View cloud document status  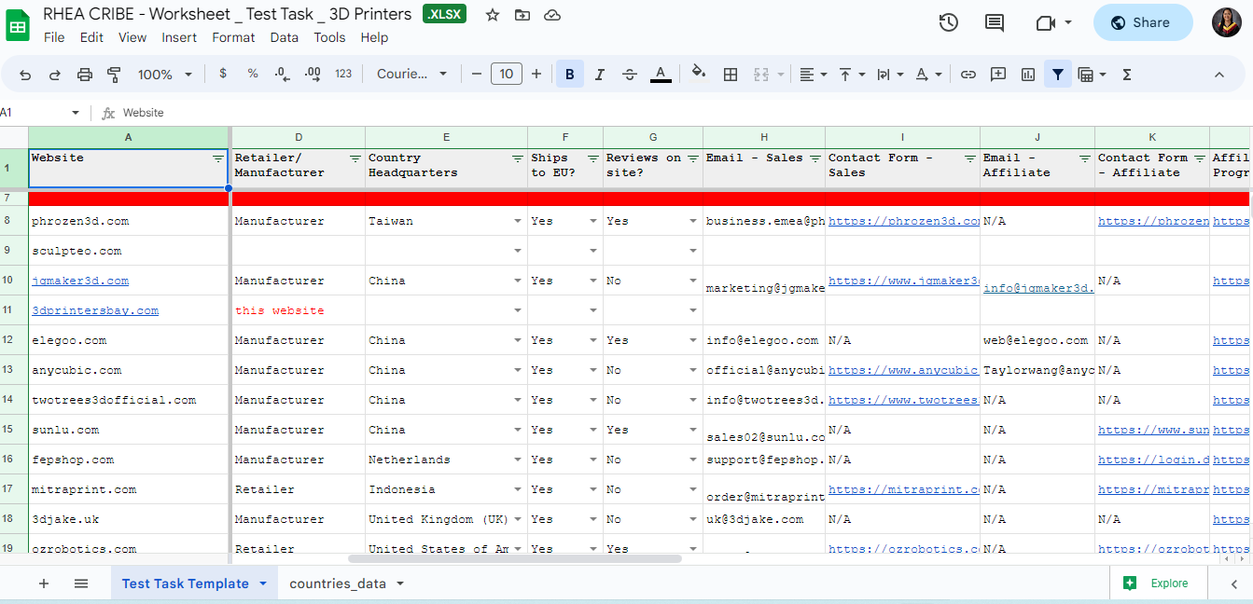click(x=552, y=15)
